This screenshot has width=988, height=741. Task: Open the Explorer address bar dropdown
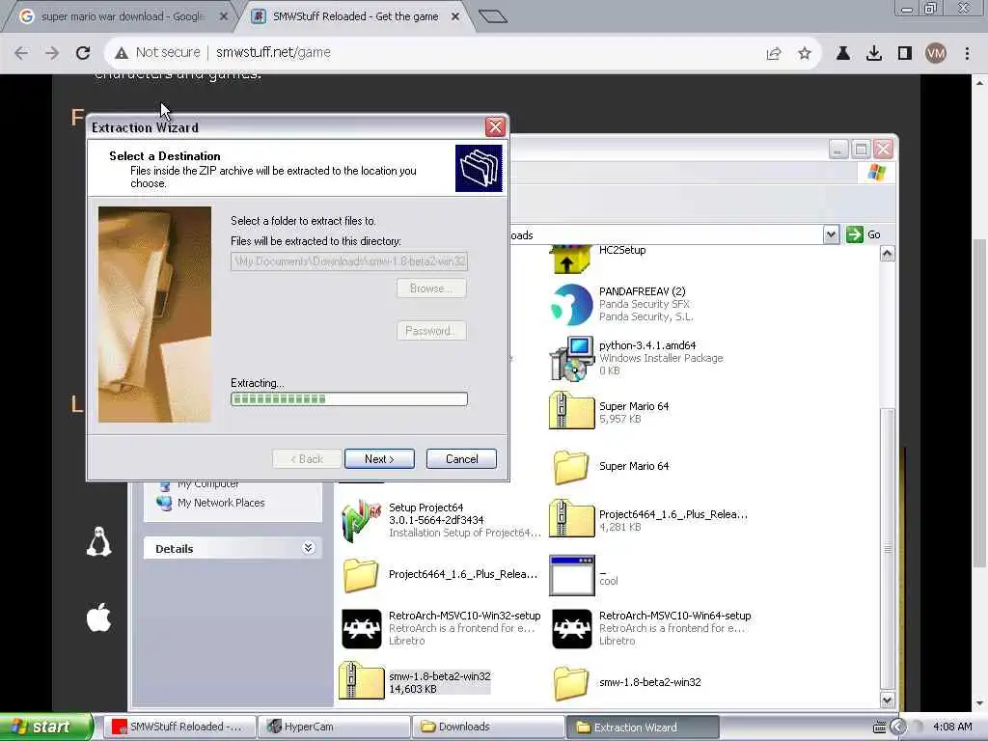(831, 234)
